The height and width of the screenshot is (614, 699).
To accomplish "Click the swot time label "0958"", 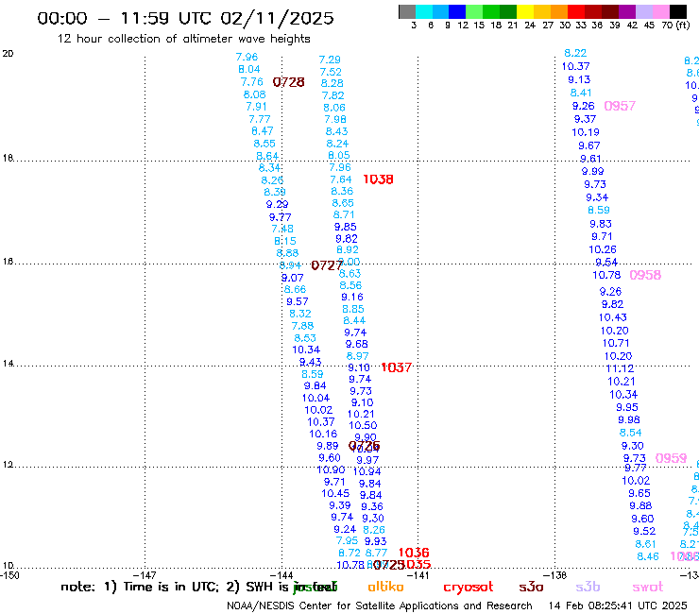I will 645,275.
